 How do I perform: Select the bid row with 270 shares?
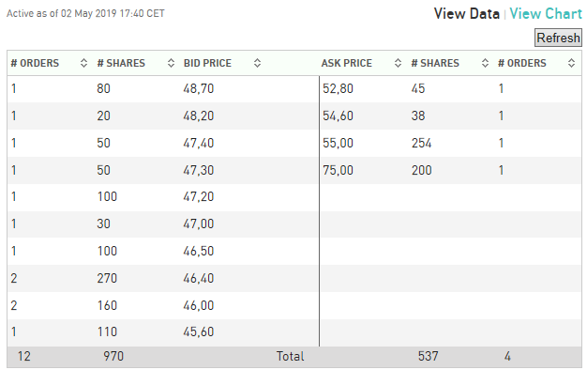point(163,279)
